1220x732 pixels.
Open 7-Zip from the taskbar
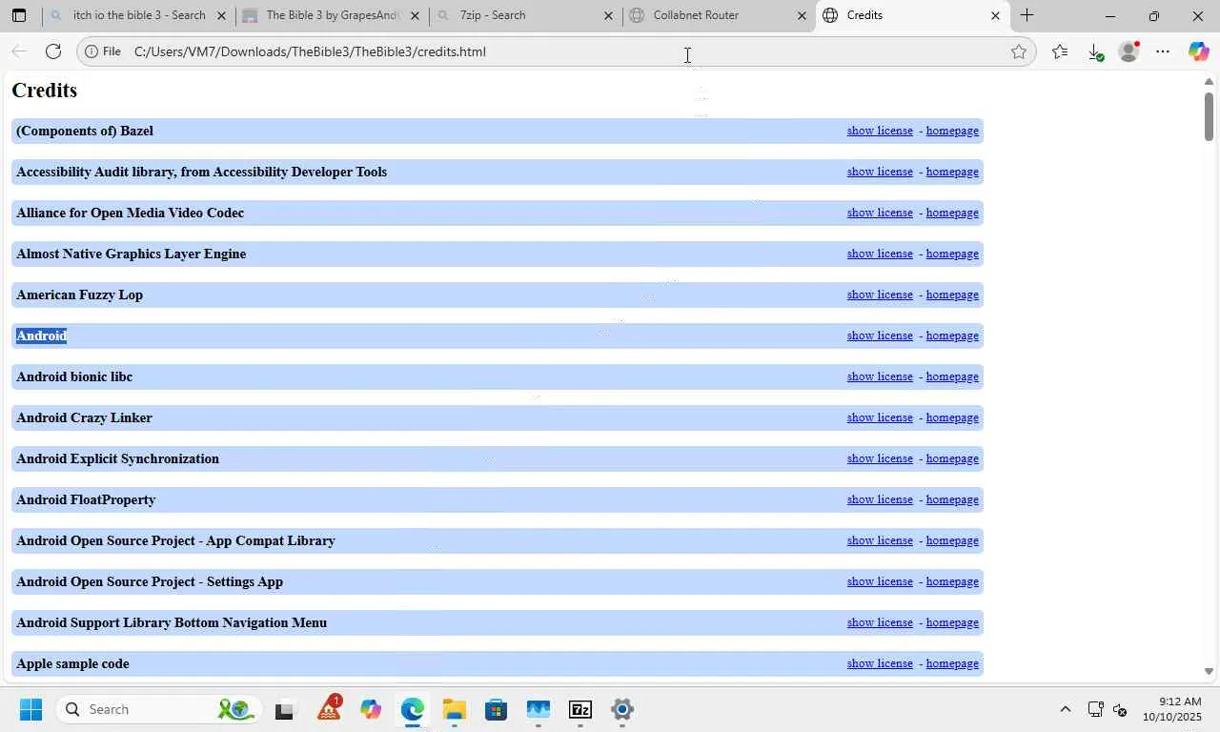tap(579, 709)
